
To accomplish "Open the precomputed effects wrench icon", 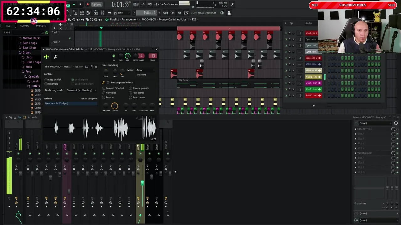I will coord(103,82).
